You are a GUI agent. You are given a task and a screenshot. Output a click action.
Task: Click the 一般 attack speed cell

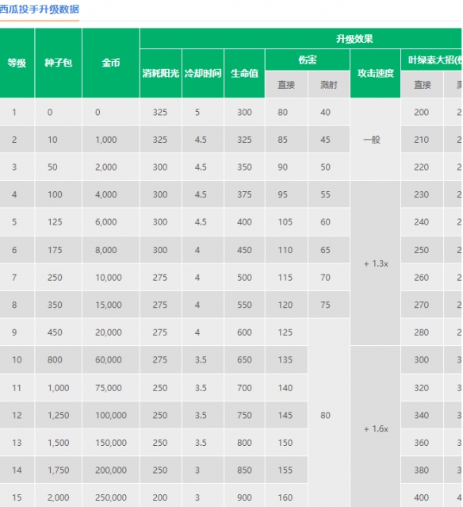click(376, 140)
